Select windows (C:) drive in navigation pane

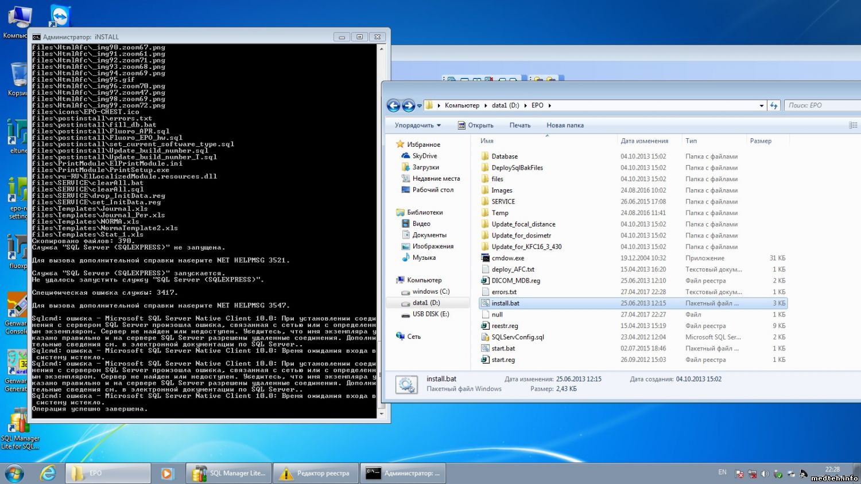point(430,291)
